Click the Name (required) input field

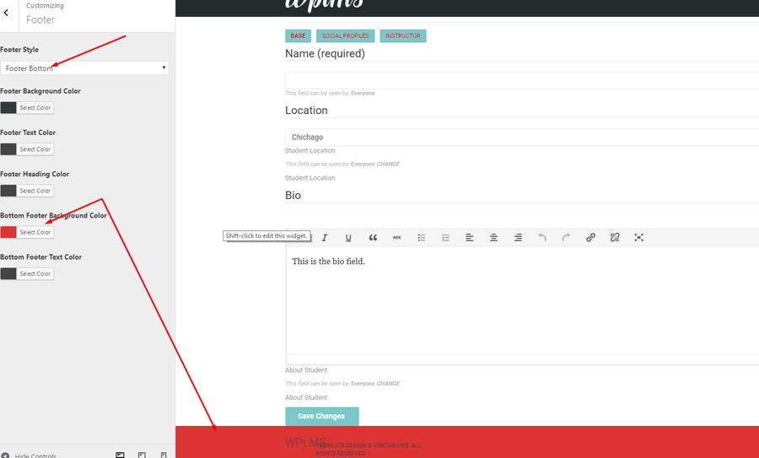click(522, 80)
